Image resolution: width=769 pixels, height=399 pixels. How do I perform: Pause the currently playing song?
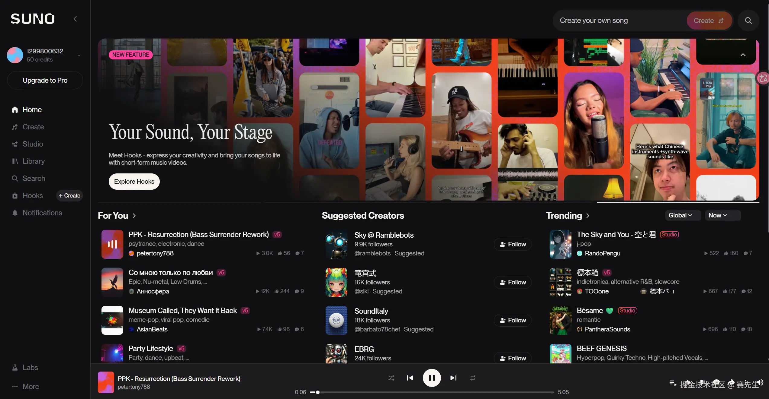click(432, 378)
